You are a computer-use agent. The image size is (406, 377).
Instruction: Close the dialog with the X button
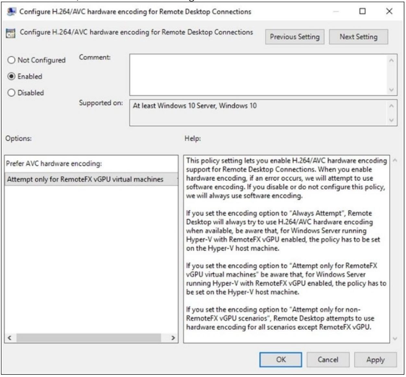coord(389,11)
